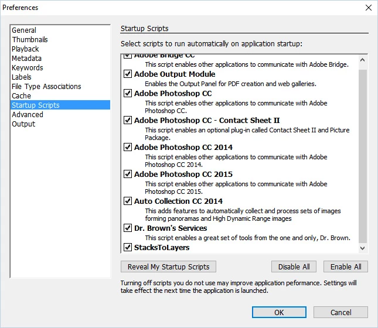Confirm preferences with the OK button
378x328 pixels.
[x=279, y=312]
